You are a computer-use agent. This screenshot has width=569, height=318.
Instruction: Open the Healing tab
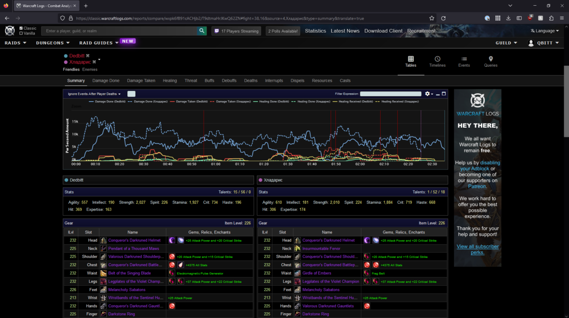(x=170, y=81)
